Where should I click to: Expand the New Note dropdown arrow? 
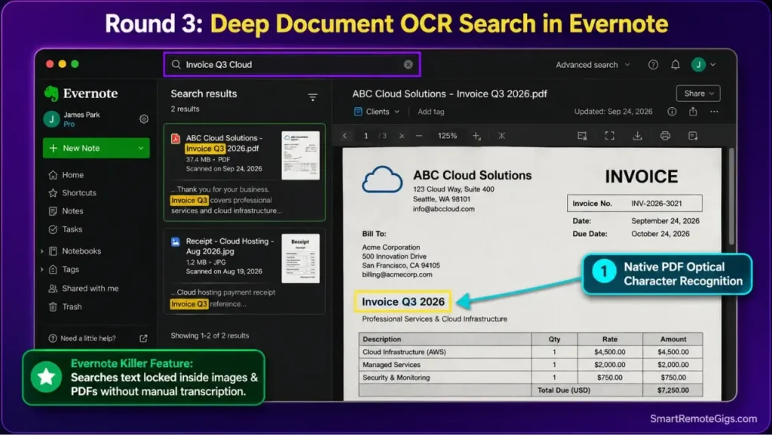pyautogui.click(x=141, y=148)
